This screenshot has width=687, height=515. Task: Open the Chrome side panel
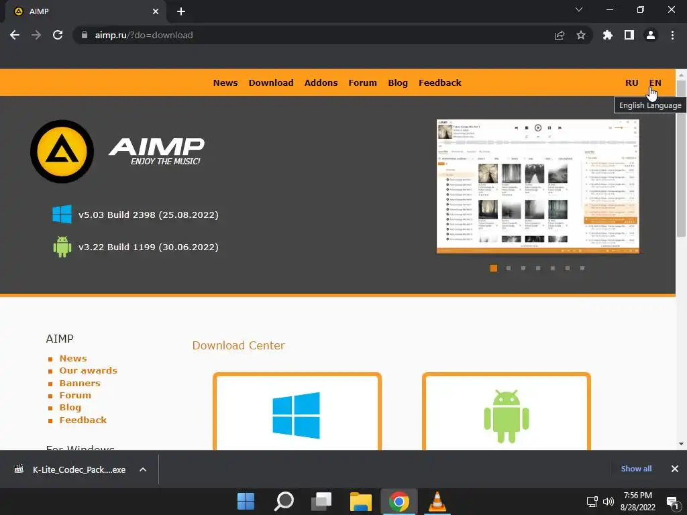629,35
